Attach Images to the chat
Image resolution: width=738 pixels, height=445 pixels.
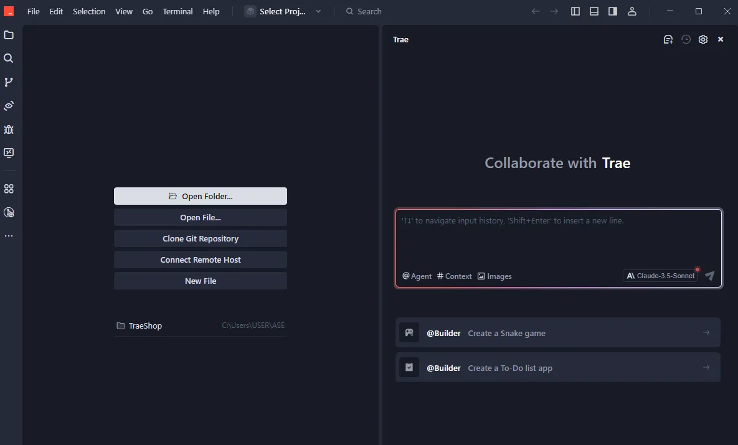tap(494, 276)
